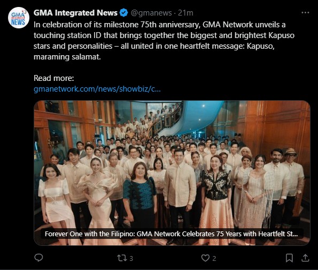The width and height of the screenshot is (318, 270).
Task: Like the tweet with heart icon
Action: (x=205, y=258)
